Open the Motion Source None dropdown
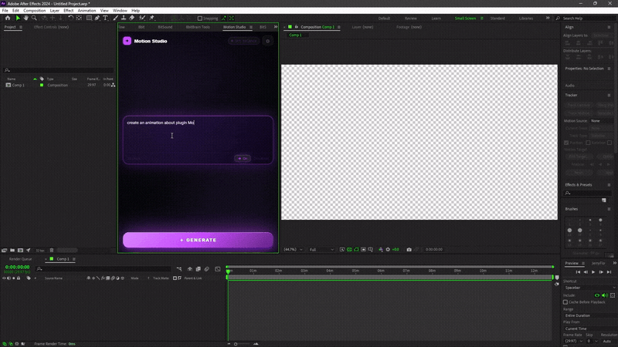The height and width of the screenshot is (347, 618). [x=602, y=121]
